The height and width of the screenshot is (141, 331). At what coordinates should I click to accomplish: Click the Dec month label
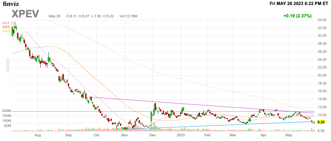tap(153, 135)
